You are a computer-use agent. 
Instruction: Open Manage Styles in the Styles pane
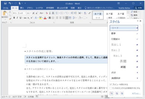coord(122,94)
